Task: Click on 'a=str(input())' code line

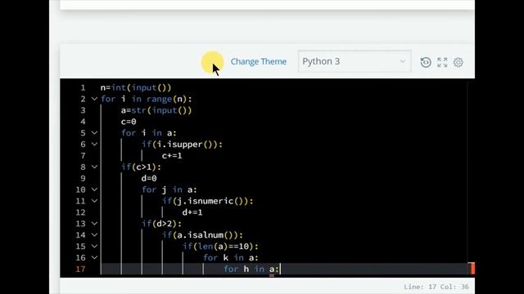Action: coord(156,110)
